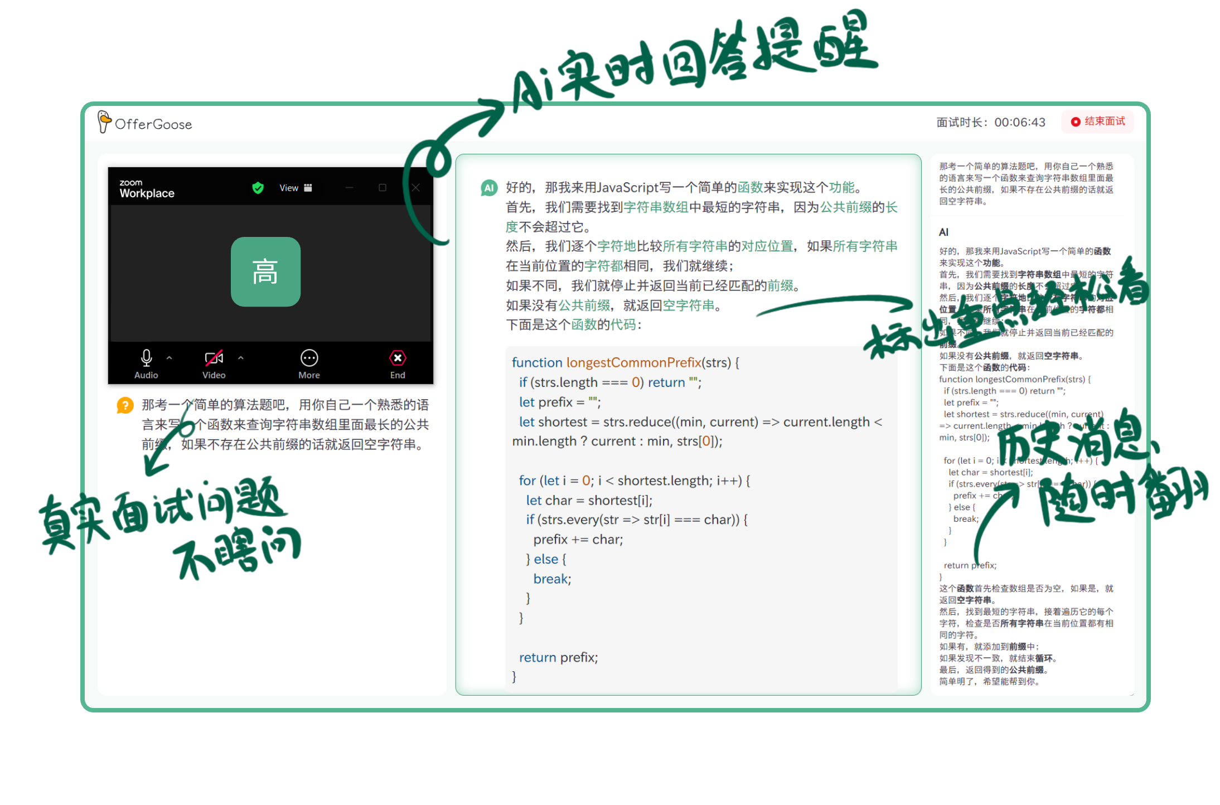Open the More options icon in Zoom
This screenshot has height=805, width=1220.
pyautogui.click(x=309, y=358)
